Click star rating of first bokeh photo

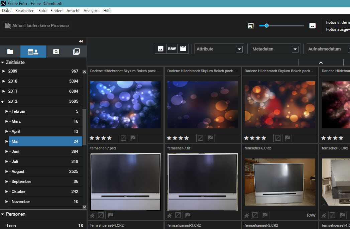click(101, 138)
